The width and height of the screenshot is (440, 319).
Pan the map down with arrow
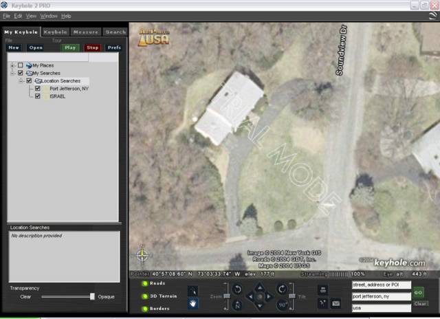tap(260, 305)
